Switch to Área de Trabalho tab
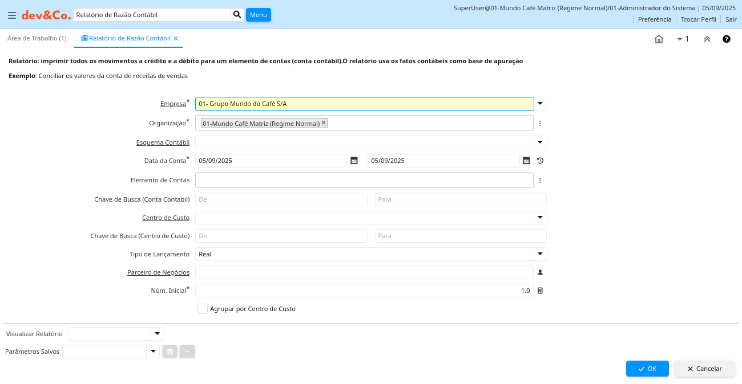The height and width of the screenshot is (384, 742). pos(37,38)
